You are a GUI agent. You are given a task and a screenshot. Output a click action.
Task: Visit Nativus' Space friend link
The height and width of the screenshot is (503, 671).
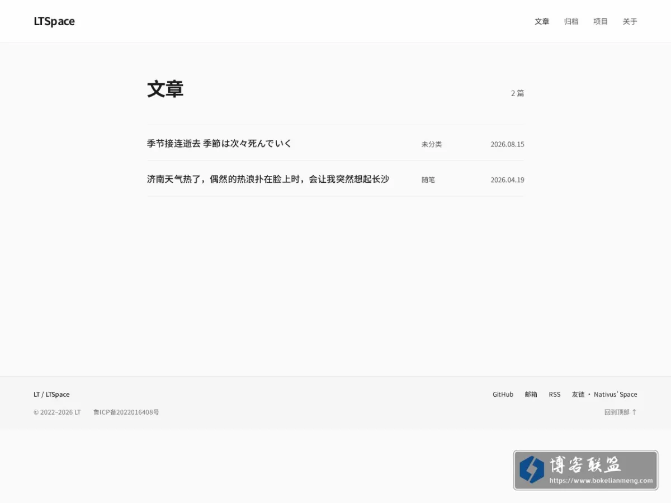(x=615, y=395)
